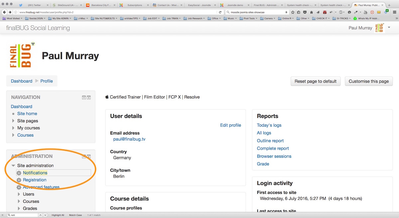Hide the Navigation block

(84, 98)
